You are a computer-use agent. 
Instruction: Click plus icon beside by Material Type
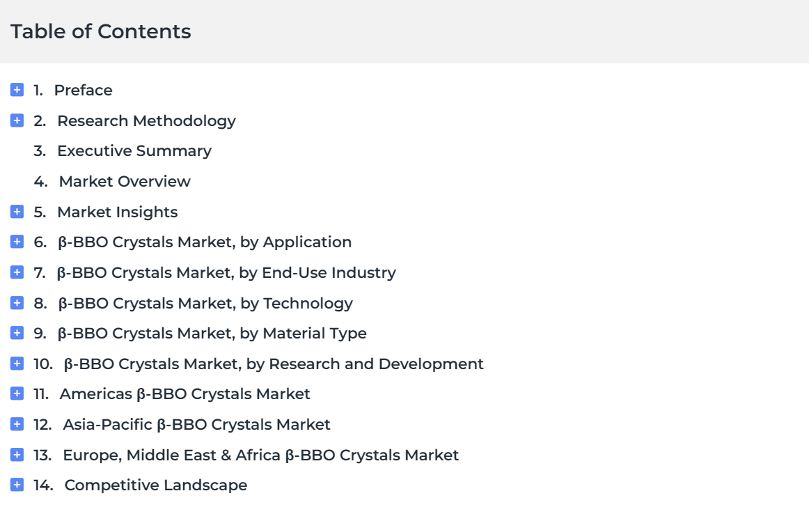[17, 333]
